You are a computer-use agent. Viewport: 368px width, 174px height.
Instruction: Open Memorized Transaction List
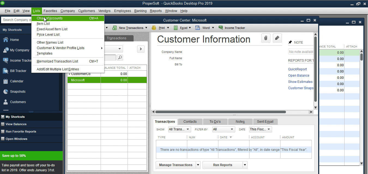68,61
